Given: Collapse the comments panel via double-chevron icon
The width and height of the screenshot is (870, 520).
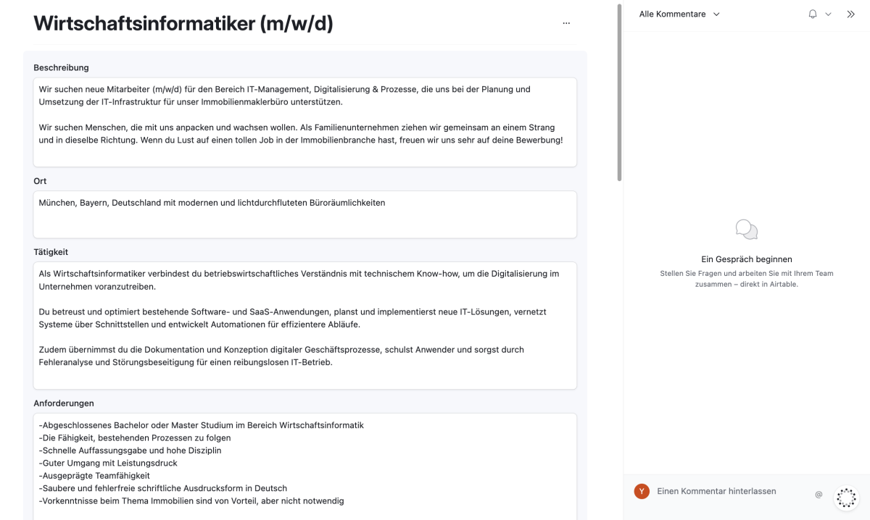Looking at the screenshot, I should [x=850, y=14].
